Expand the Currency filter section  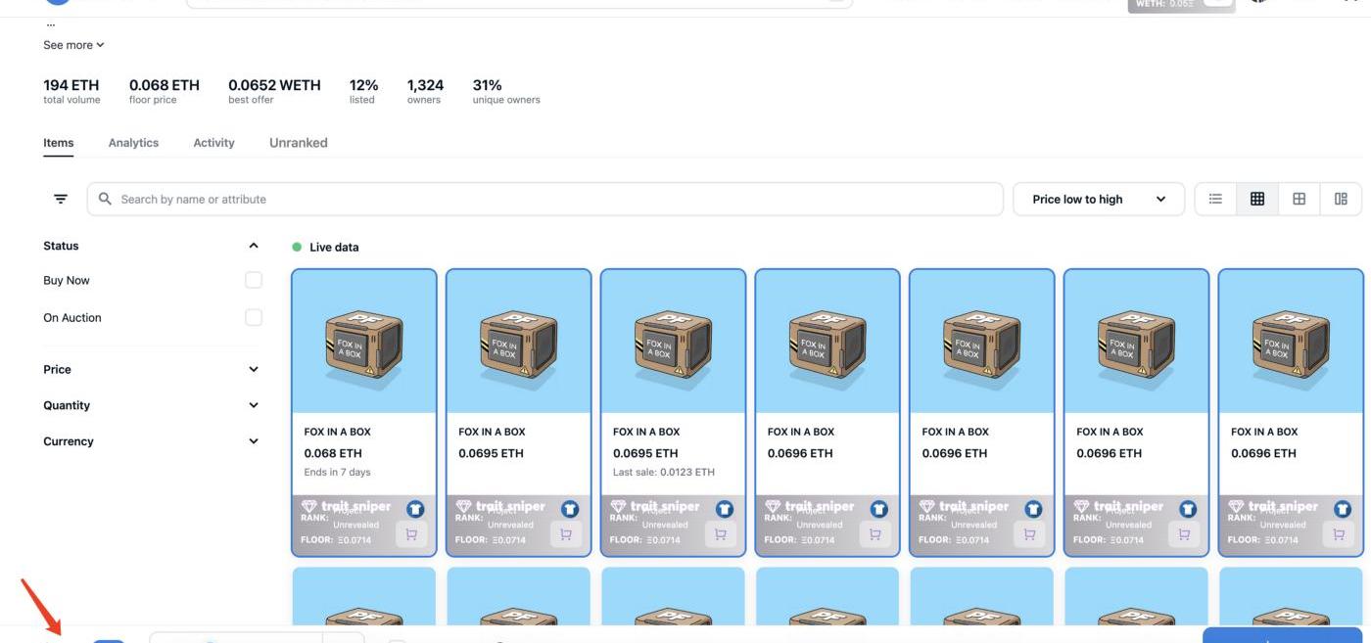[x=254, y=441]
